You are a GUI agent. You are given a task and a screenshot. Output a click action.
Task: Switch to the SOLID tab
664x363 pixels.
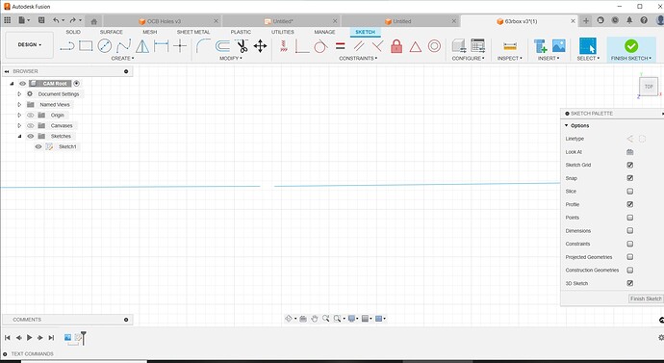coord(73,32)
